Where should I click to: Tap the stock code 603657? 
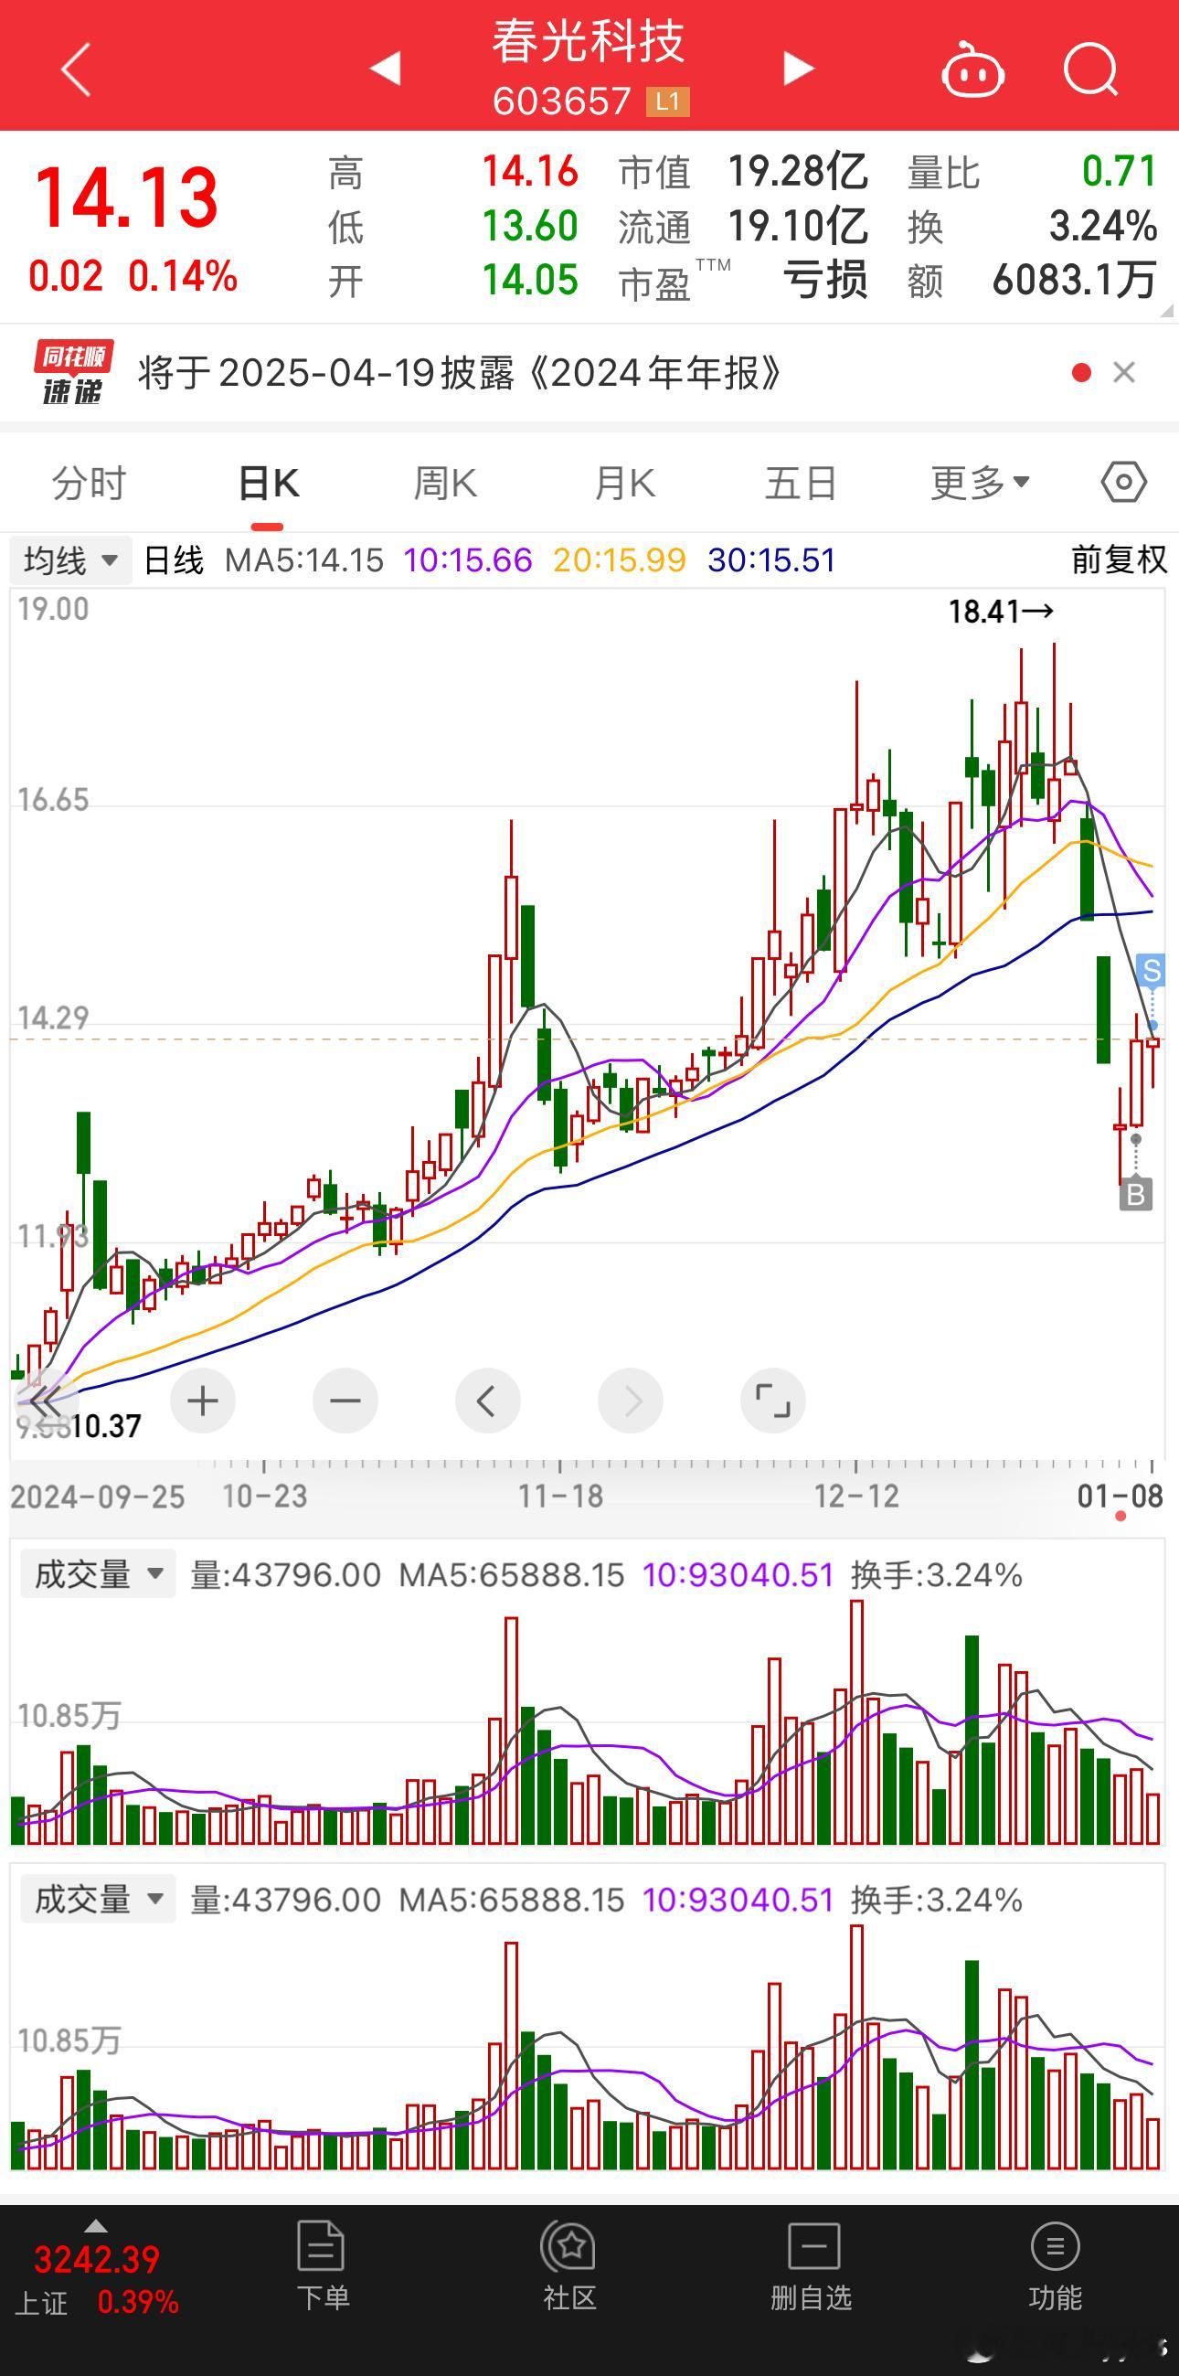click(561, 101)
